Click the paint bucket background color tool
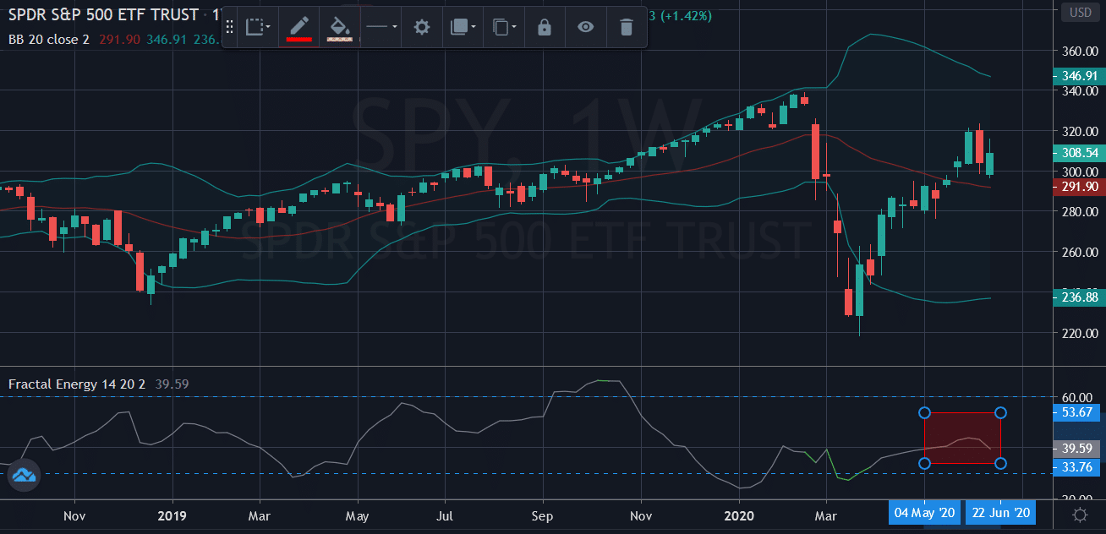This screenshot has height=534, width=1106. (x=339, y=27)
